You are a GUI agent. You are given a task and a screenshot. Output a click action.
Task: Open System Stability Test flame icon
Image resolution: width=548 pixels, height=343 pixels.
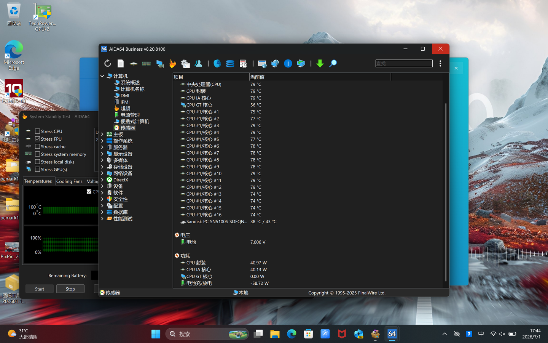click(x=173, y=64)
